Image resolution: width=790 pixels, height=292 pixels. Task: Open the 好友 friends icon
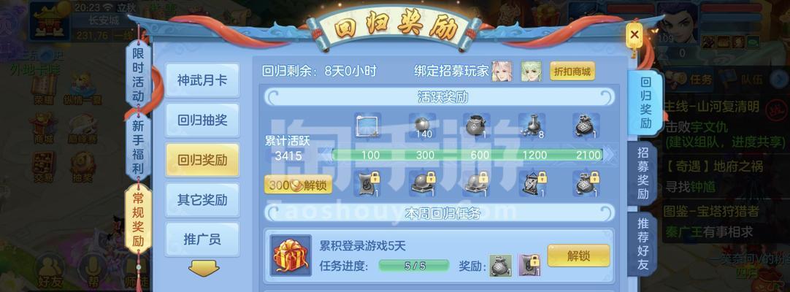click(x=50, y=272)
